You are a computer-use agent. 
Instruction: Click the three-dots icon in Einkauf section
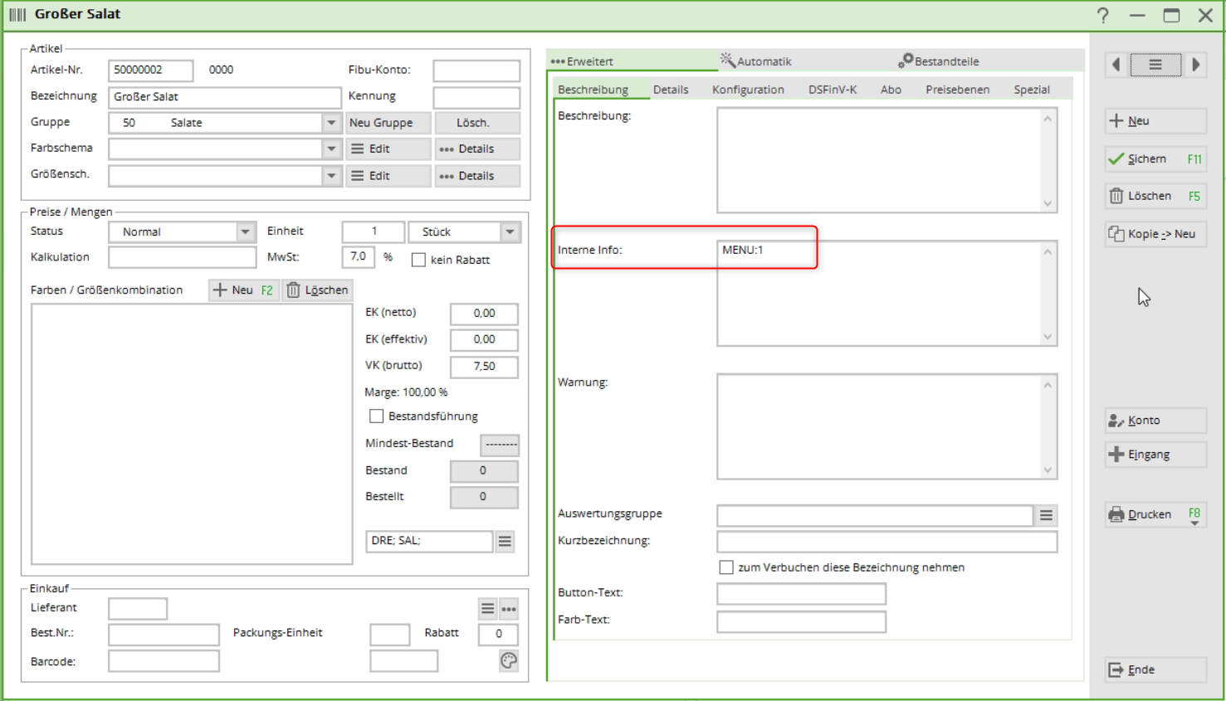pyautogui.click(x=509, y=609)
